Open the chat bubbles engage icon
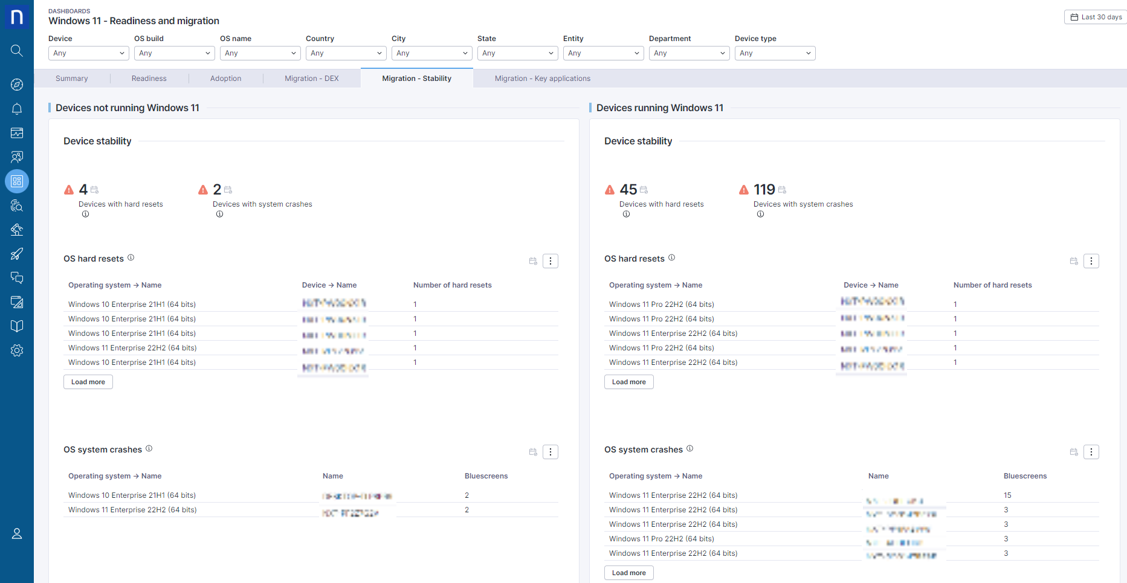Screen dimensions: 1127x583 pyautogui.click(x=17, y=278)
